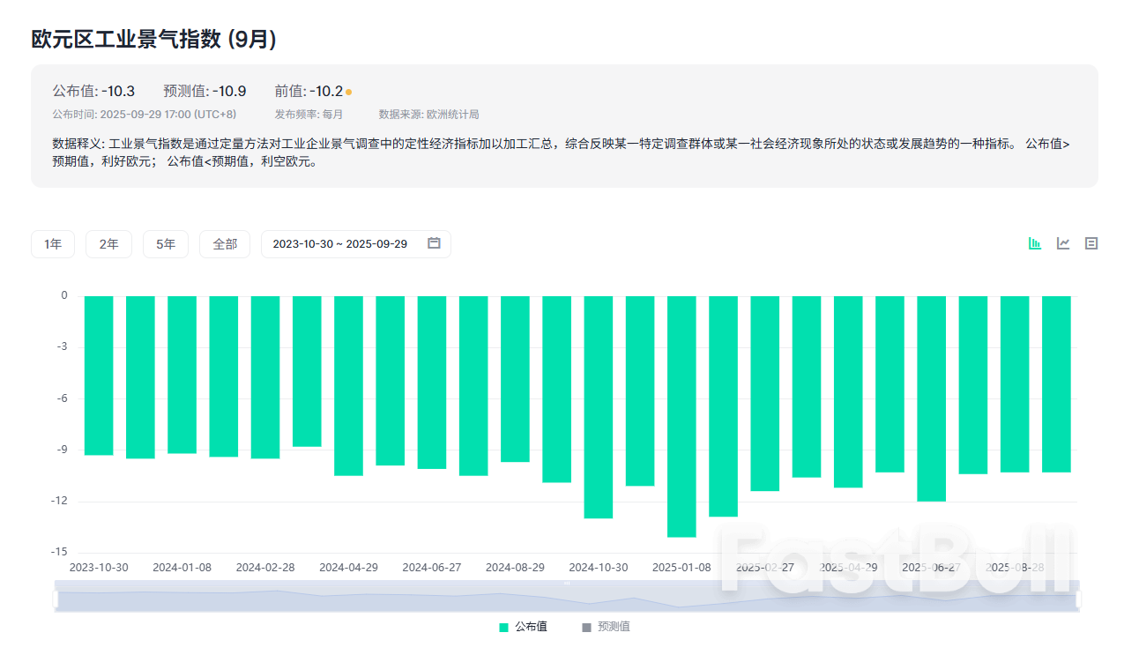Image resolution: width=1139 pixels, height=655 pixels.
Task: Switch to the line chart view icon
Action: [1062, 243]
